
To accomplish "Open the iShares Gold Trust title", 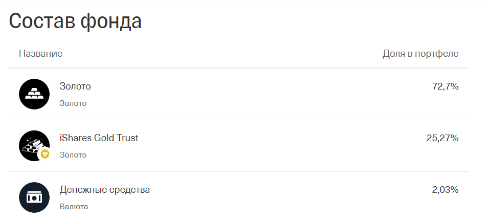I will click(x=99, y=138).
